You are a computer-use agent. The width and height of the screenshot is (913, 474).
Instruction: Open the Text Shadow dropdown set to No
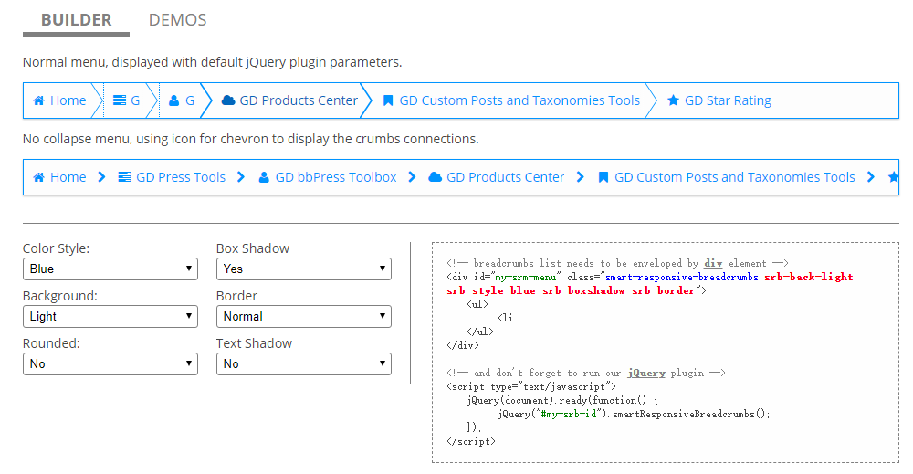304,363
